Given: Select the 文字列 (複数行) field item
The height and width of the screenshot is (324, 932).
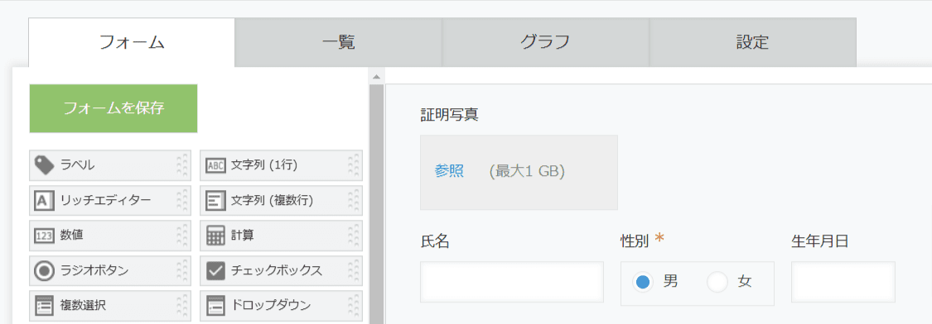Looking at the screenshot, I should click(x=281, y=201).
